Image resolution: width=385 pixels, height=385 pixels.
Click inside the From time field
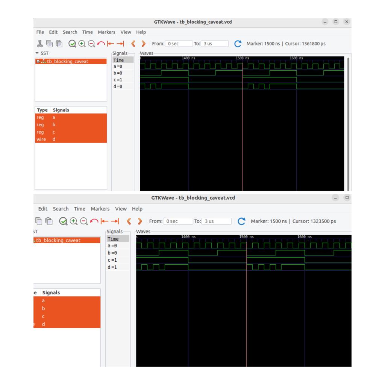[x=179, y=44]
